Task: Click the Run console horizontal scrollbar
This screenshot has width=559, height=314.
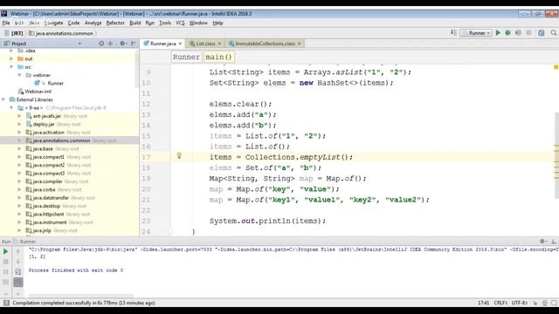Action: [x=81, y=296]
